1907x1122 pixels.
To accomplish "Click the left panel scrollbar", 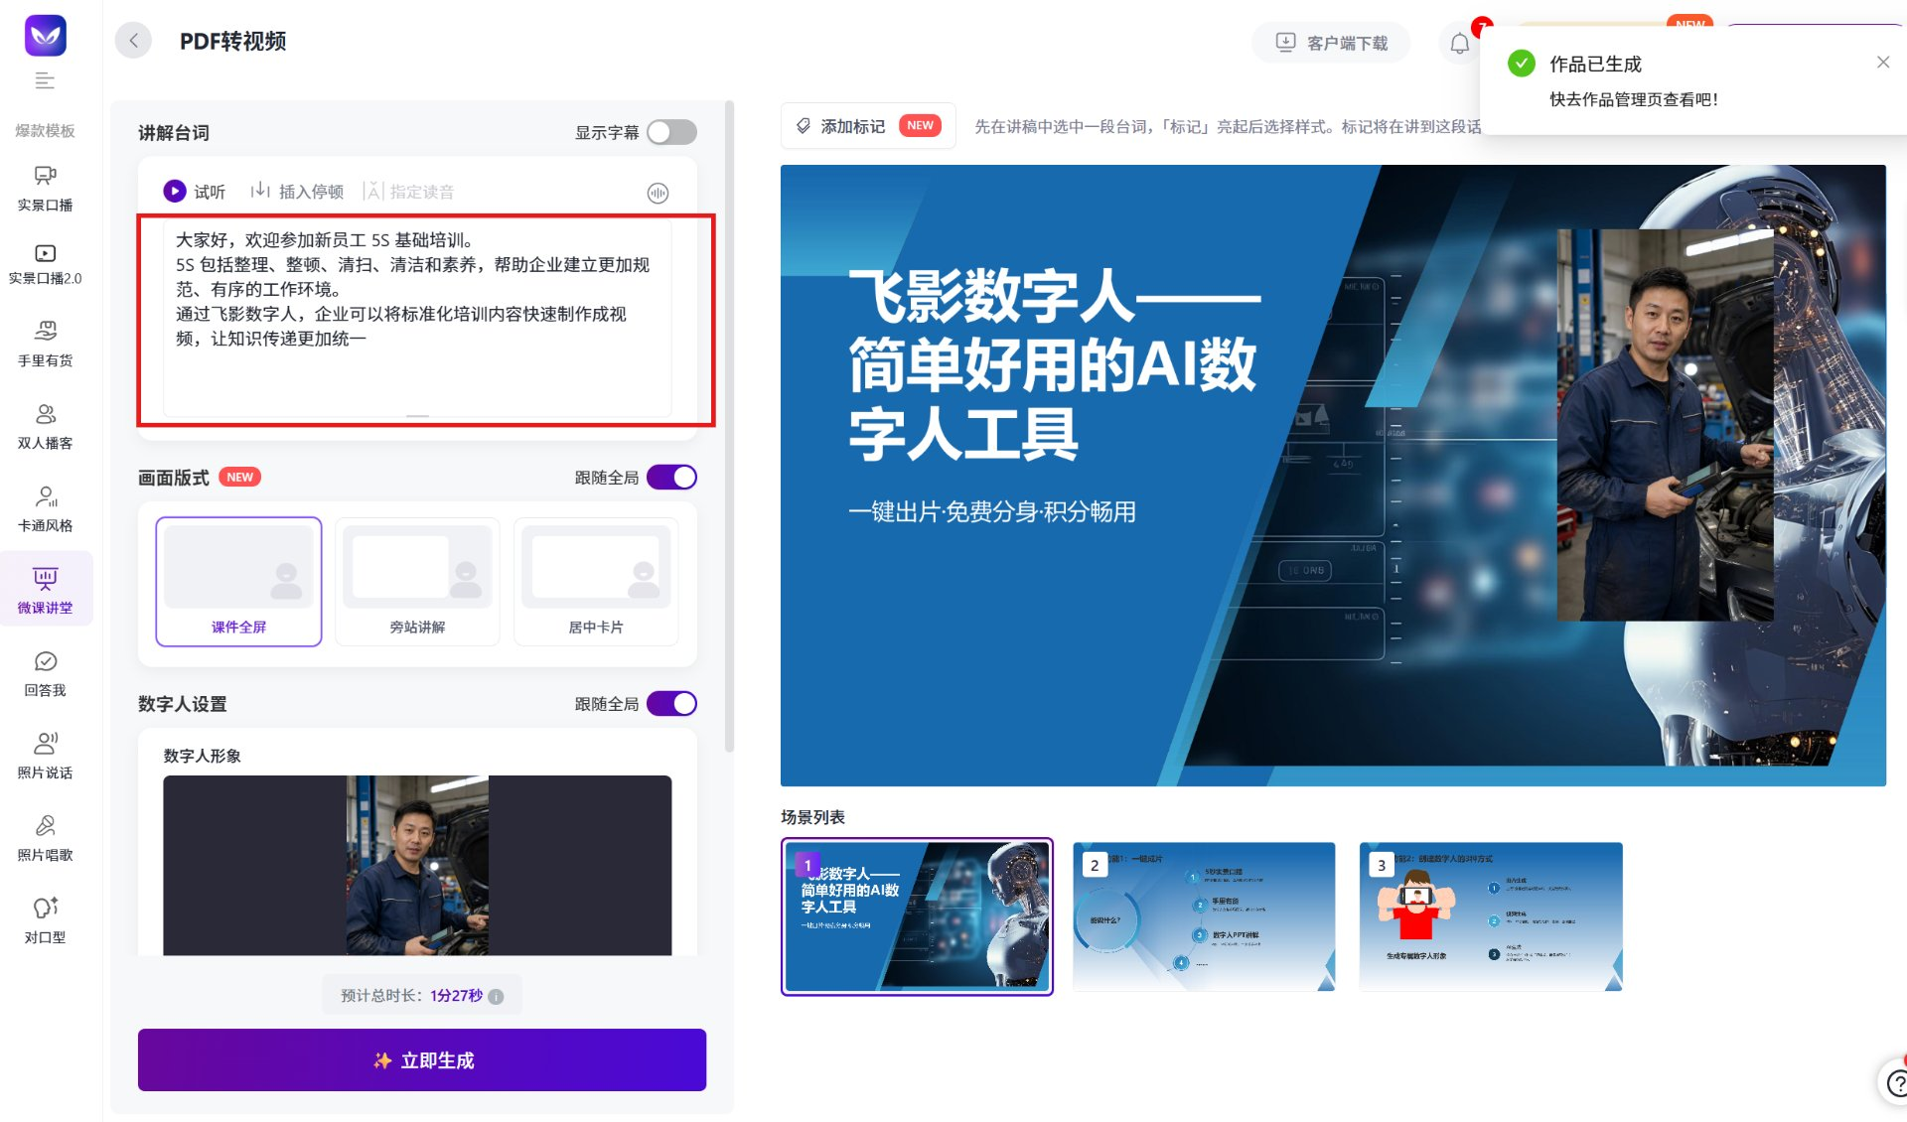I will 729,427.
